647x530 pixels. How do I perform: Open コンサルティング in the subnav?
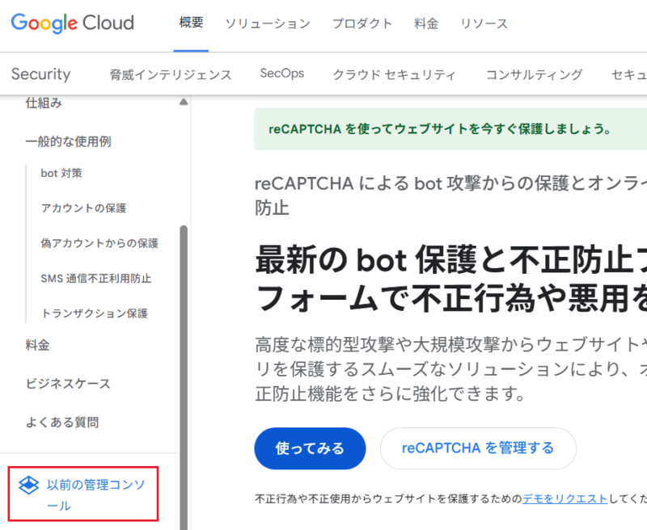(x=535, y=74)
